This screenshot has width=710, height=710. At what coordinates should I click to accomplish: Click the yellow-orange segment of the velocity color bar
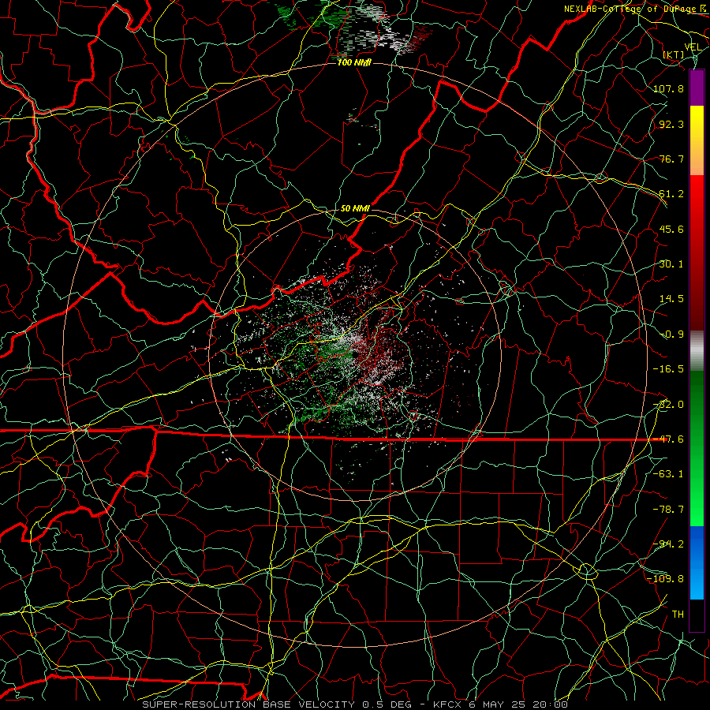pyautogui.click(x=697, y=140)
